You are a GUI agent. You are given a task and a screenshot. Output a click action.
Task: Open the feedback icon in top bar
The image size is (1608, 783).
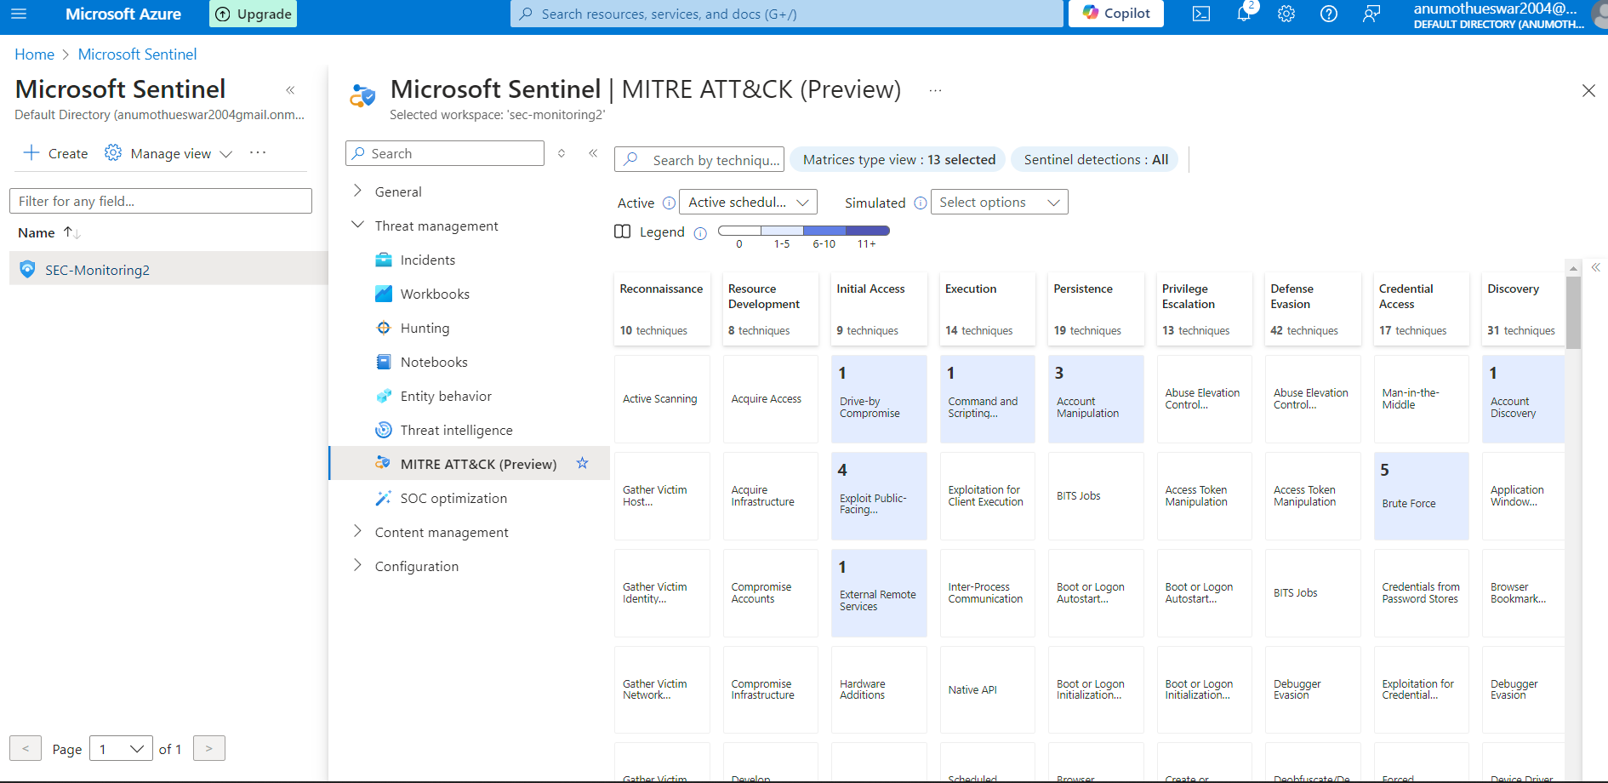1371,14
